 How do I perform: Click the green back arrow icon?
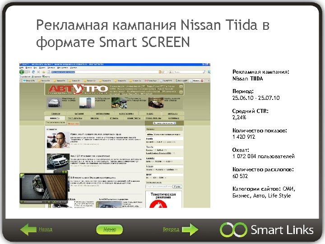[x=28, y=229]
